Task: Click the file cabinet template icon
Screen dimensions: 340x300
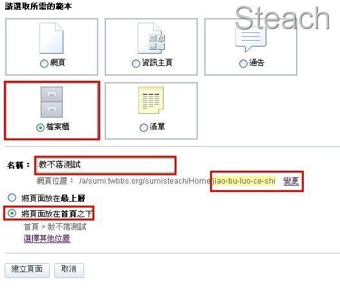Action: pyautogui.click(x=52, y=102)
